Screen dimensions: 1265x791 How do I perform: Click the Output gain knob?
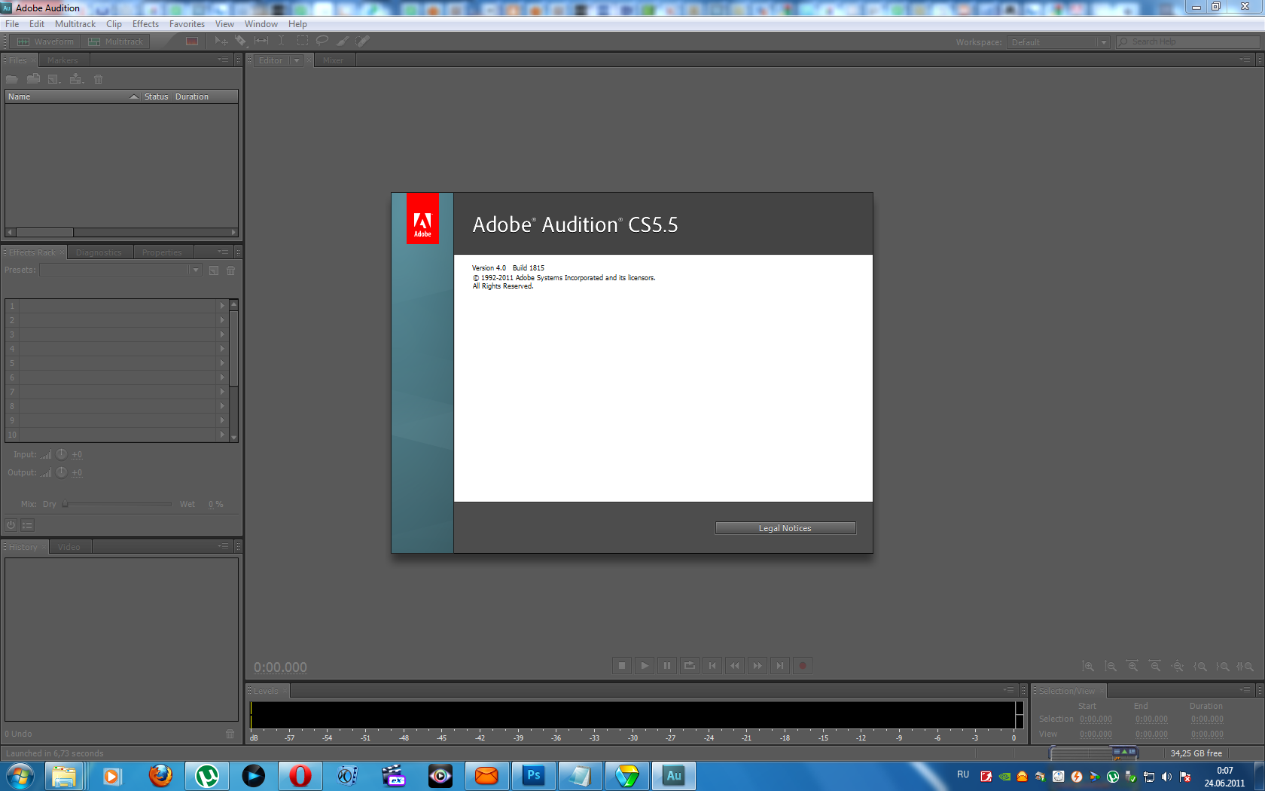(x=62, y=472)
